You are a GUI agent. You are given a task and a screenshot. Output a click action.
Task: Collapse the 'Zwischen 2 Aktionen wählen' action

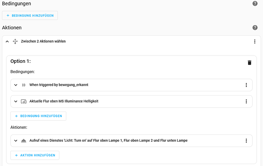coord(7,41)
